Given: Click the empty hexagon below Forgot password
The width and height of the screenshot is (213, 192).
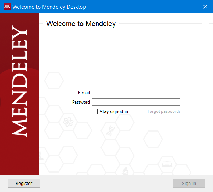Looking at the screenshot, I should pos(153,139).
